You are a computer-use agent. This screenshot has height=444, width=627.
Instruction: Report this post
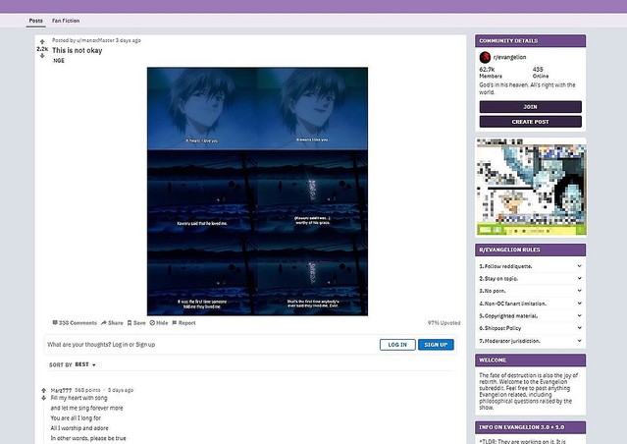coord(183,322)
